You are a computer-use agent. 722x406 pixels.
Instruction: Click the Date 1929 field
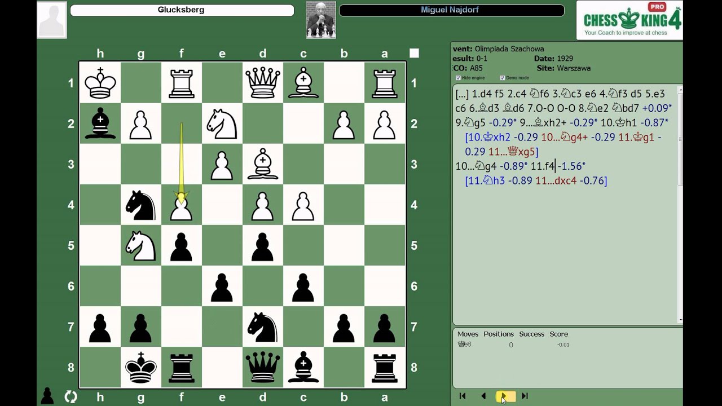pyautogui.click(x=553, y=59)
